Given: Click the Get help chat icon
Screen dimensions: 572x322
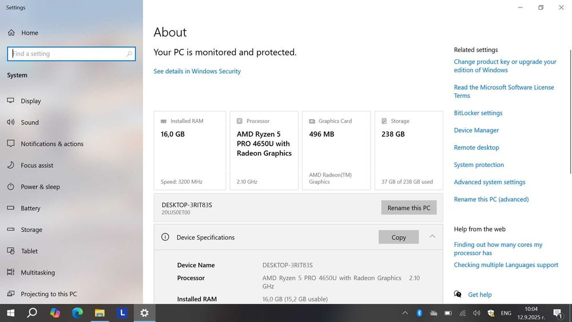Looking at the screenshot, I should click(x=458, y=294).
